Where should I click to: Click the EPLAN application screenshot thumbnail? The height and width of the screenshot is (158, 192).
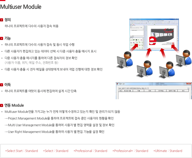pos(154,35)
